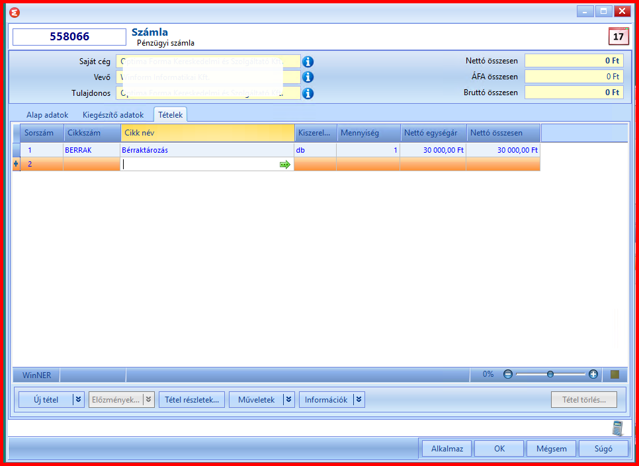Screen dimensions: 639x466
Task: Click the Mennyiség cell in the BERRAK row
Action: (x=368, y=150)
